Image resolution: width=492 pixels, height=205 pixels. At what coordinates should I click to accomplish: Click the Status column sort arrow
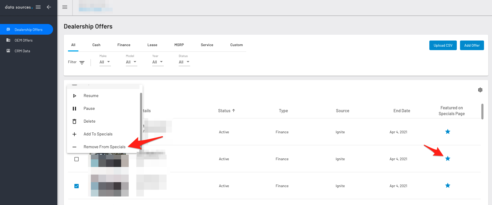[234, 111]
